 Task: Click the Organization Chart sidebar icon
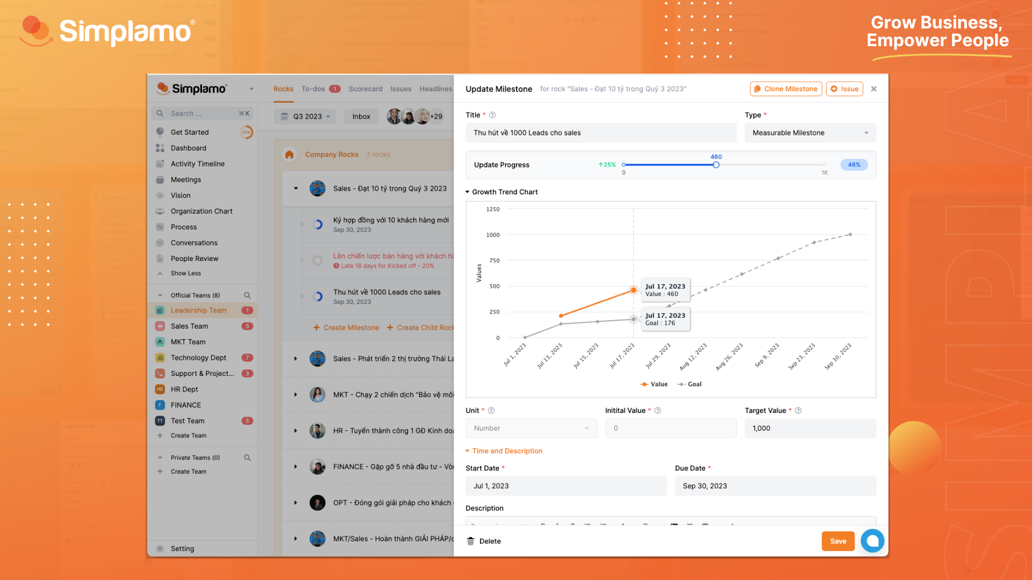pos(160,211)
